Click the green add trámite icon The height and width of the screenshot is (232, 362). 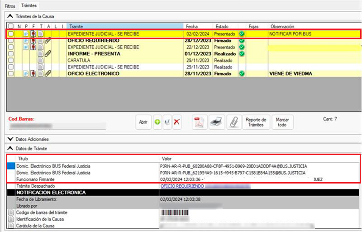coord(157,122)
